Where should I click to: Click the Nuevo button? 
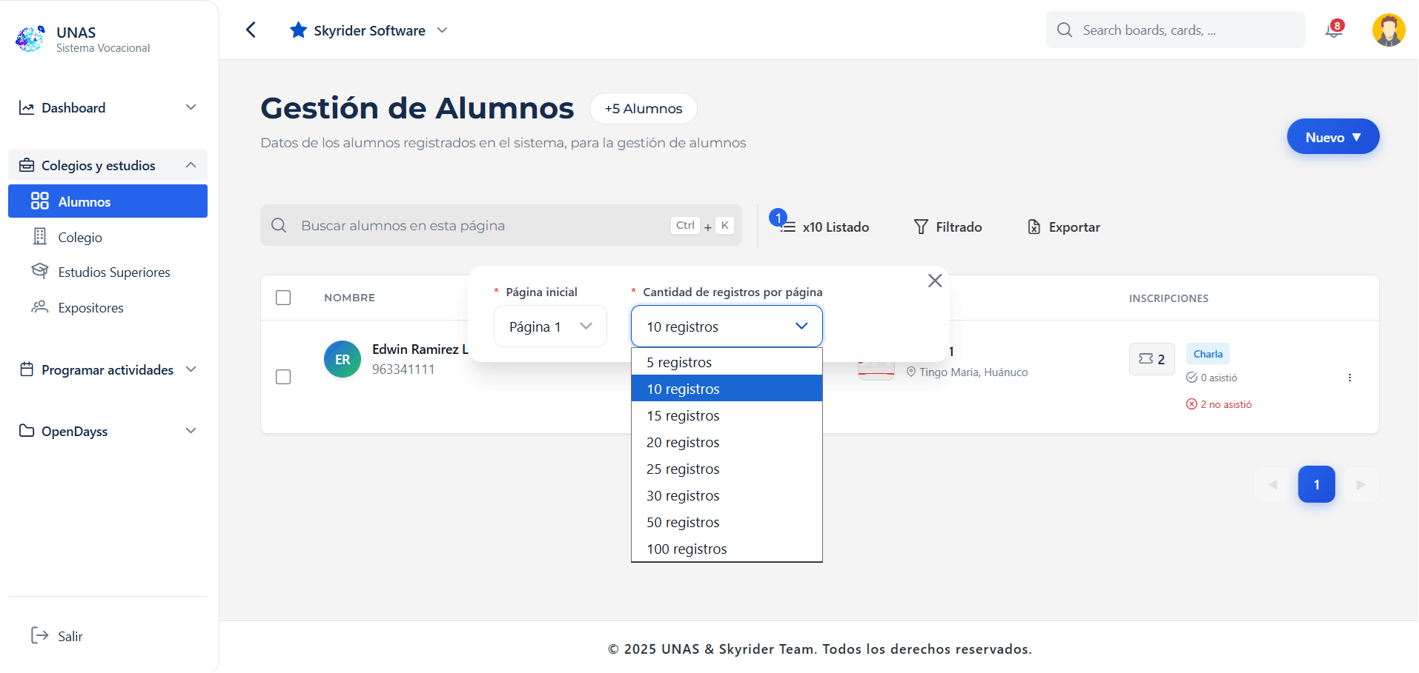tap(1332, 137)
